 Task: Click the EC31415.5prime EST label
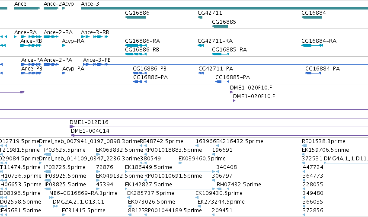pos(83,211)
